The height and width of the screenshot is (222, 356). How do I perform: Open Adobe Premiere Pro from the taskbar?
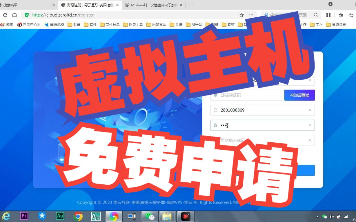click(24, 216)
